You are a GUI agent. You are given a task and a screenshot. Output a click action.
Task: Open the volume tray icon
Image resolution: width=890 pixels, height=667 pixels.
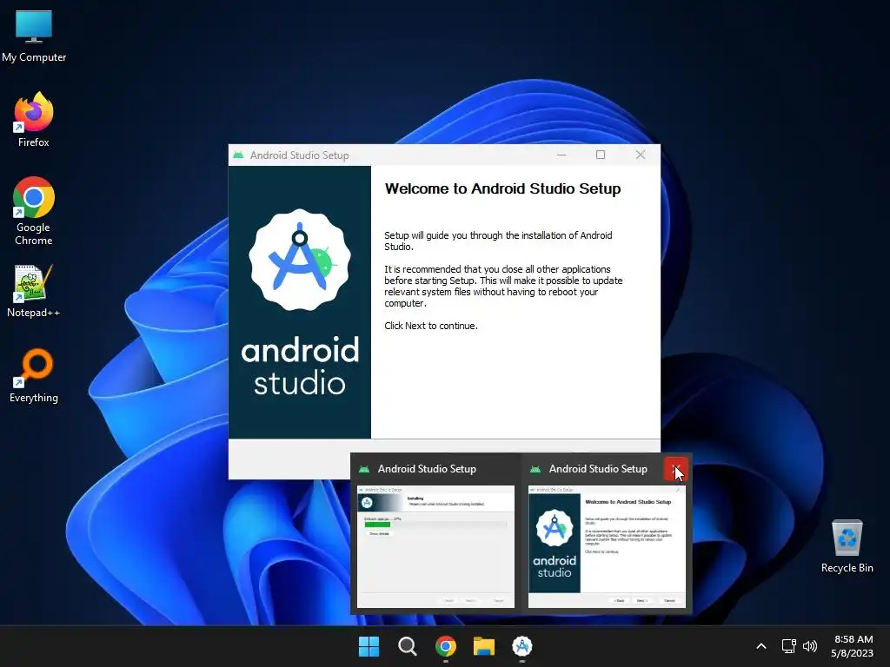click(x=810, y=646)
